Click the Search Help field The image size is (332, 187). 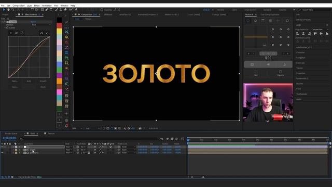(314, 10)
